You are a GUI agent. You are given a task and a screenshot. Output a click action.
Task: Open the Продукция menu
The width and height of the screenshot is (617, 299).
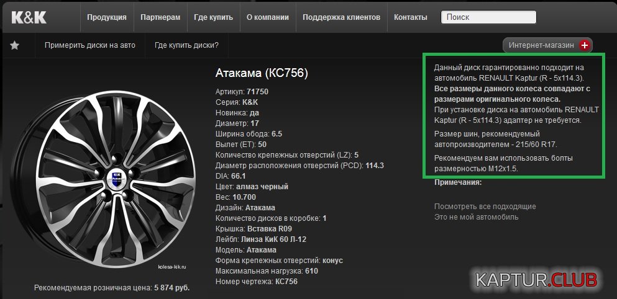[x=107, y=17]
